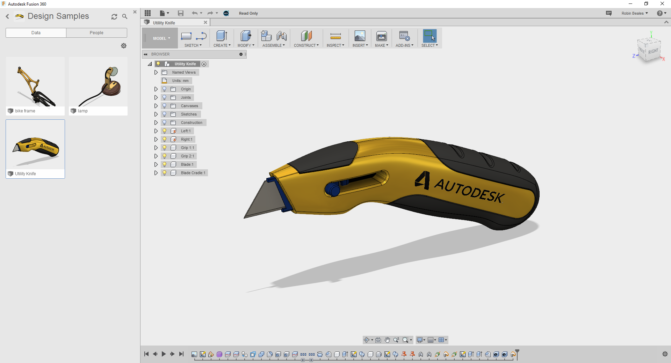Image resolution: width=671 pixels, height=363 pixels.
Task: Collapse the Utility Knife root node
Action: 150,64
